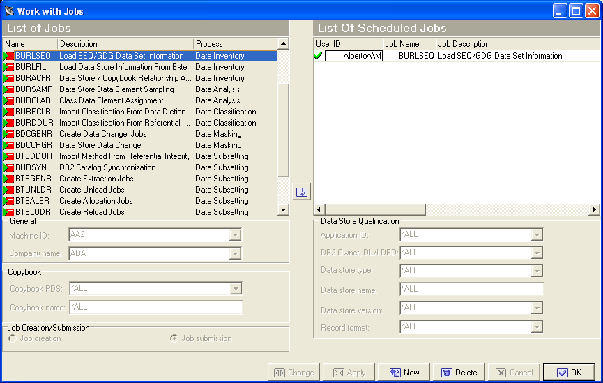Image resolution: width=603 pixels, height=383 pixels.
Task: Select the Job submission radio button
Action: point(174,338)
